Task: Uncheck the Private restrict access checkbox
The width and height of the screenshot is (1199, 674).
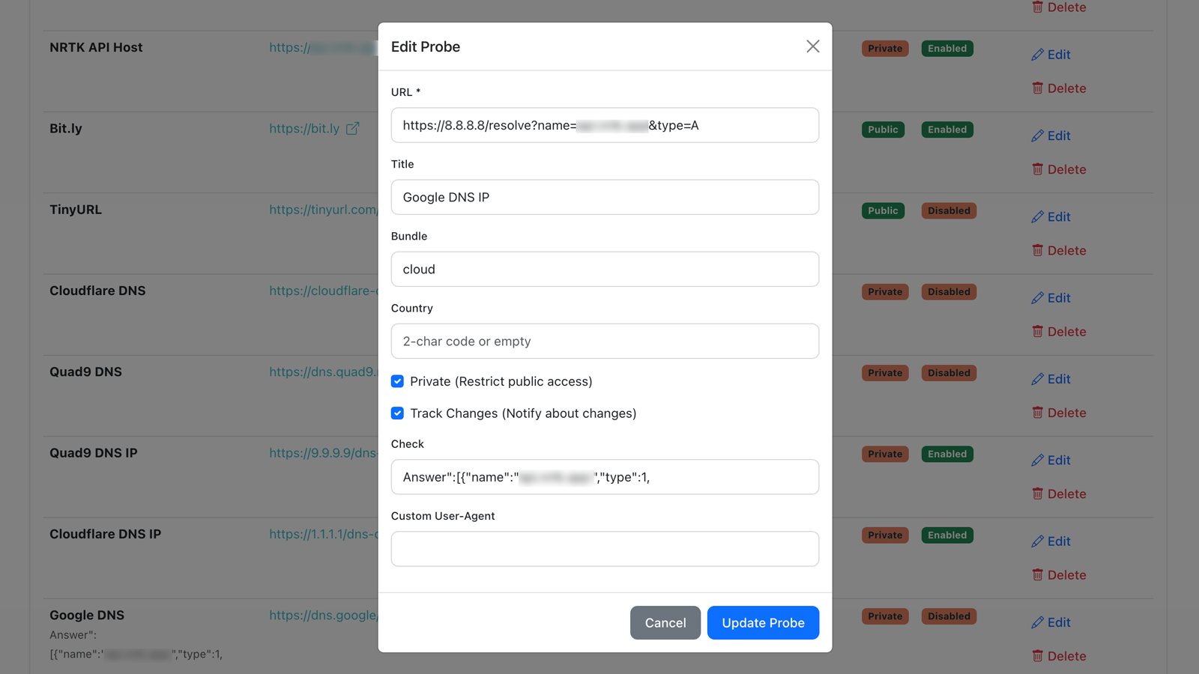Action: tap(398, 381)
